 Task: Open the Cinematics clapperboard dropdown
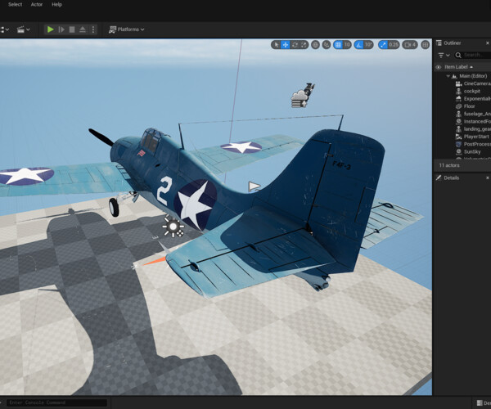(23, 29)
